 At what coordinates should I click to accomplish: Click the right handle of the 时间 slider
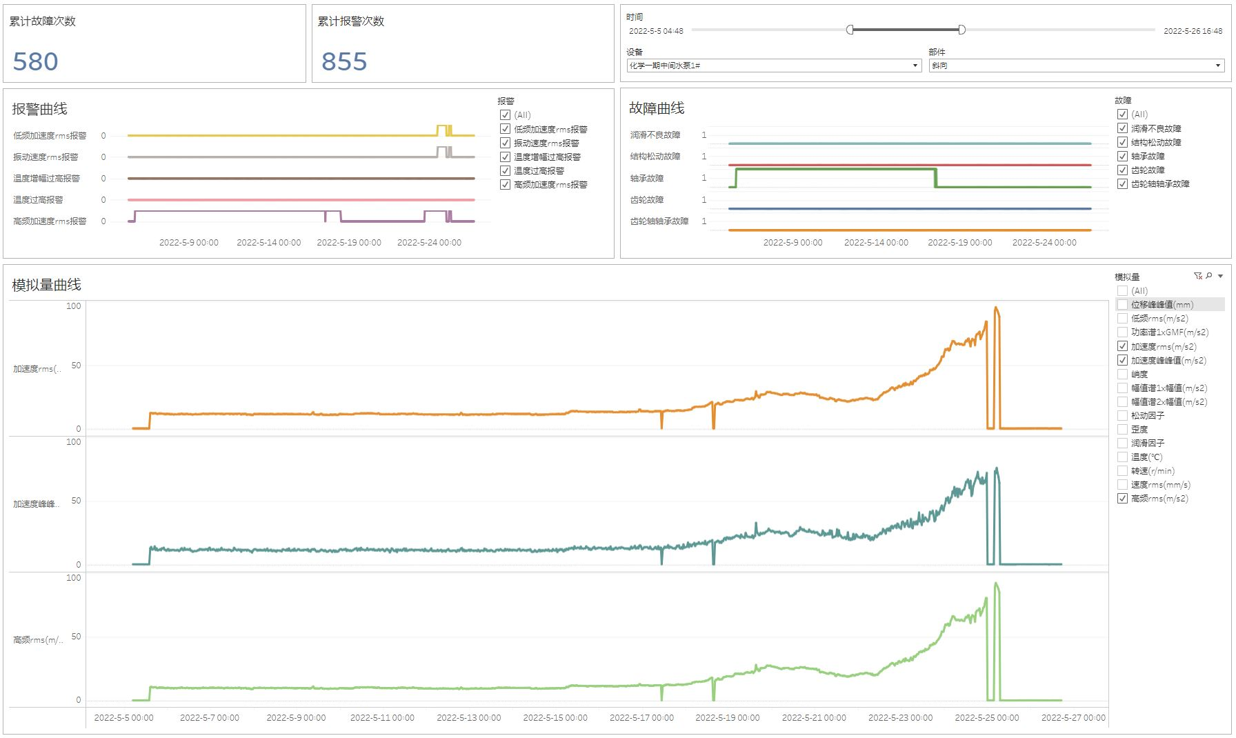point(961,30)
